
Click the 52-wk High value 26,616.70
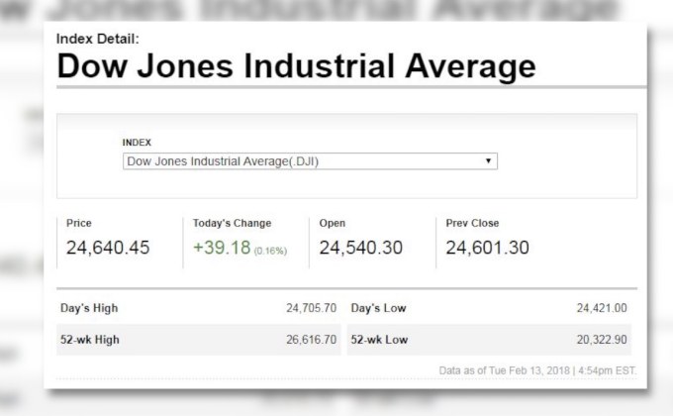[311, 339]
